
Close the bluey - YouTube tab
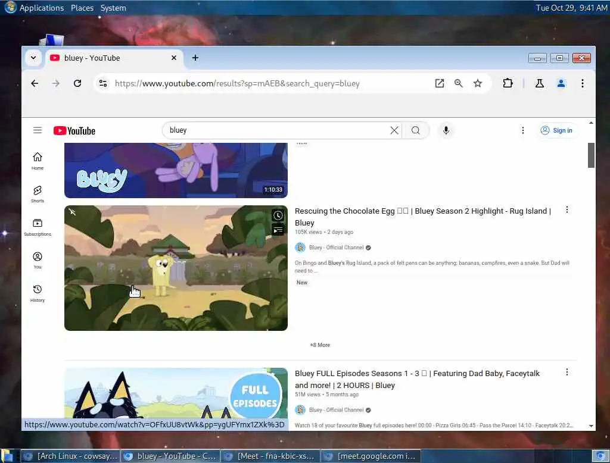click(174, 58)
